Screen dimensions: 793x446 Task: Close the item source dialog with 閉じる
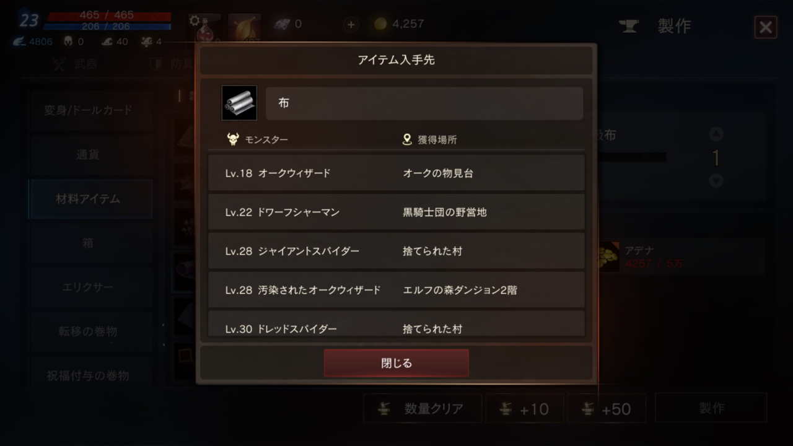(396, 363)
